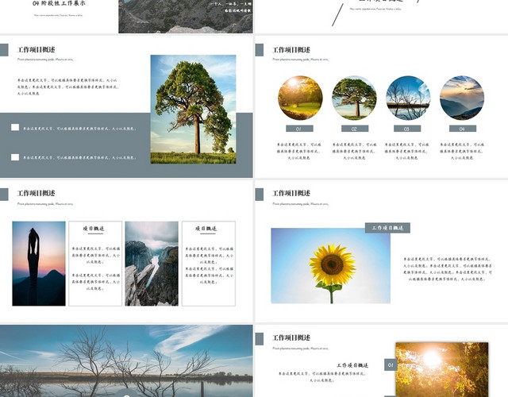Select the circular mountain sunset image

coord(462,98)
